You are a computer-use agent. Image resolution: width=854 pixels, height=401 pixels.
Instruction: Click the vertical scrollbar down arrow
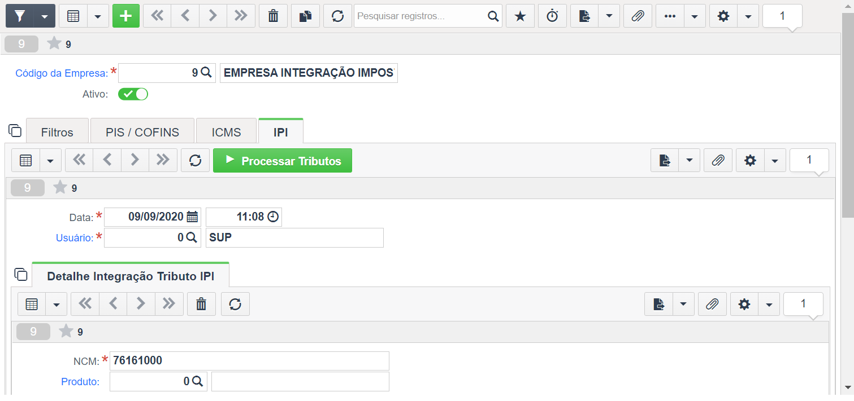pyautogui.click(x=848, y=387)
